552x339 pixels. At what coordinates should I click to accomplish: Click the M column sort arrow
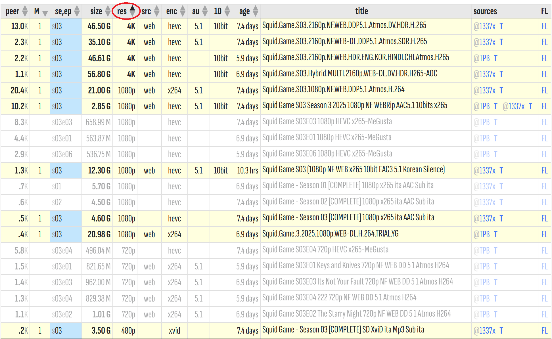click(45, 13)
